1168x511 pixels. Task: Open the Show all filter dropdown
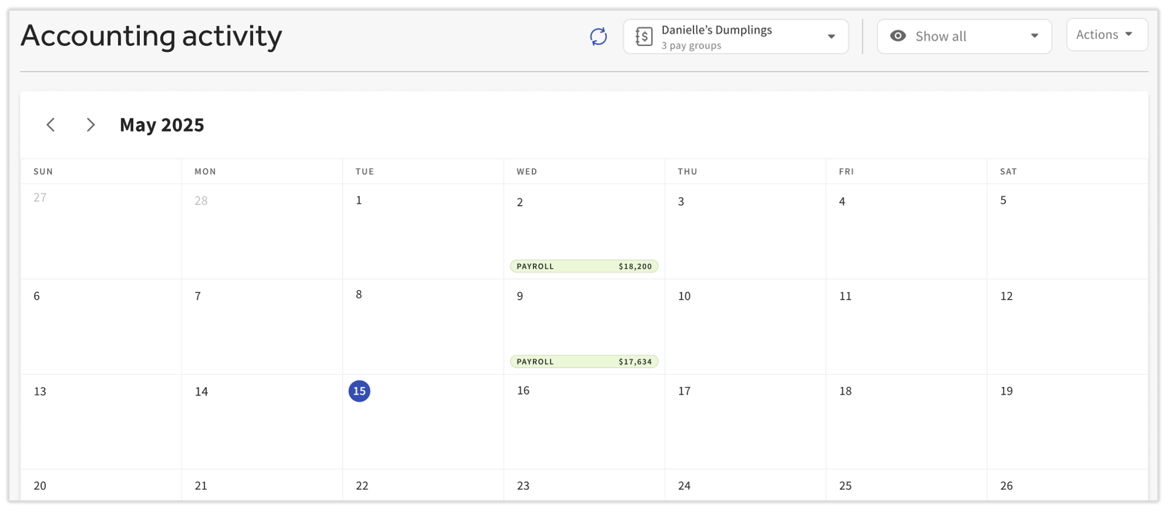pos(964,36)
